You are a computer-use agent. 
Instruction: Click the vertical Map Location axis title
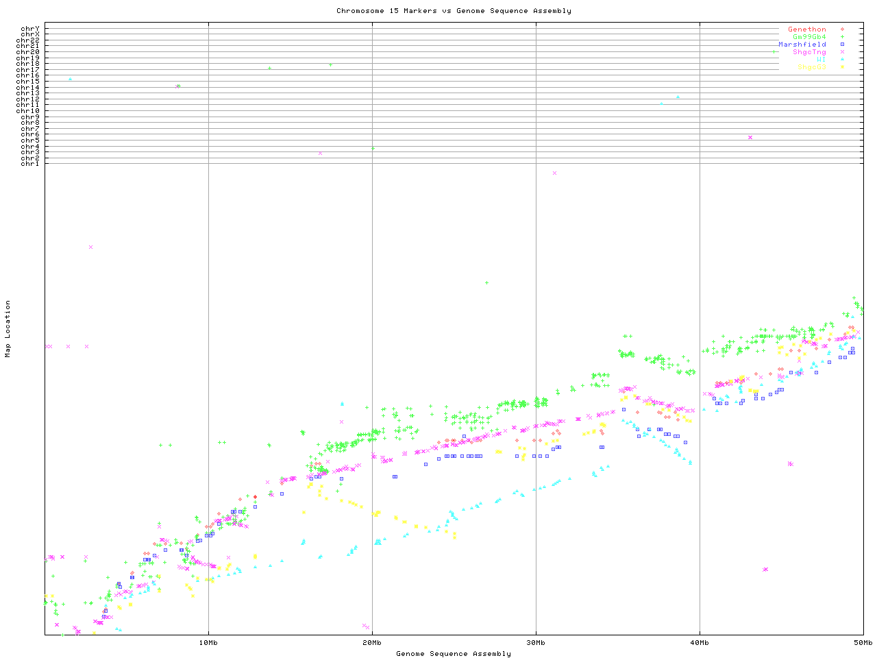tap(8, 329)
